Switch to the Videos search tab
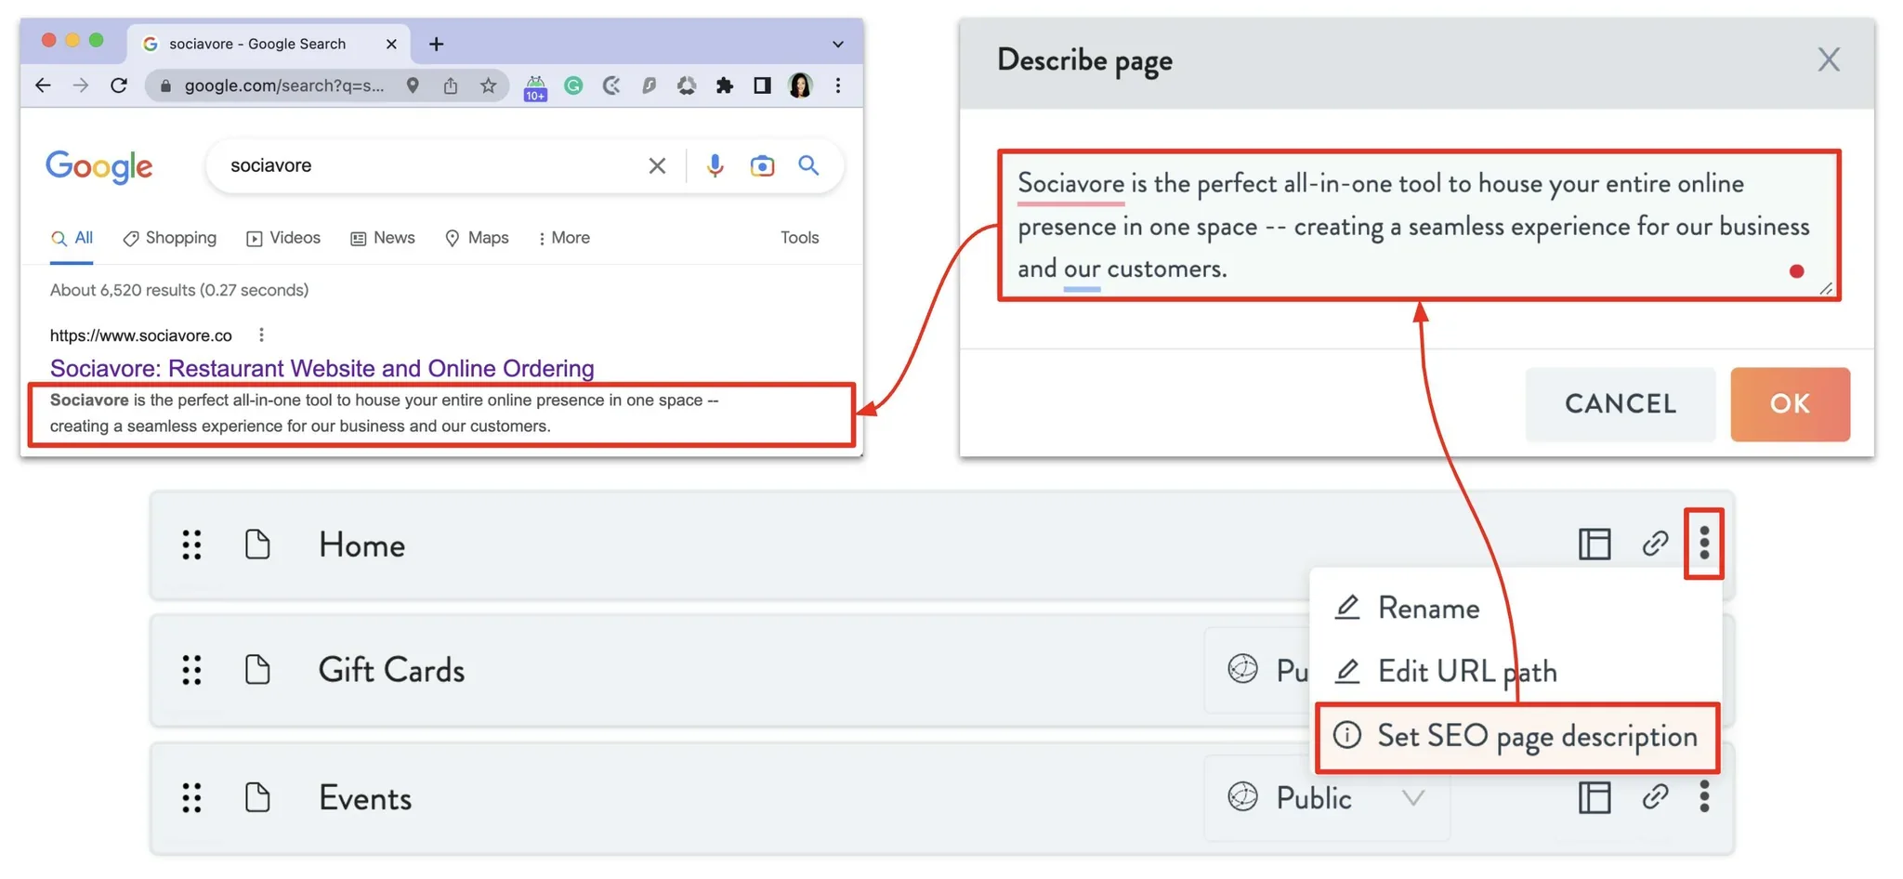The height and width of the screenshot is (879, 1903). point(283,238)
